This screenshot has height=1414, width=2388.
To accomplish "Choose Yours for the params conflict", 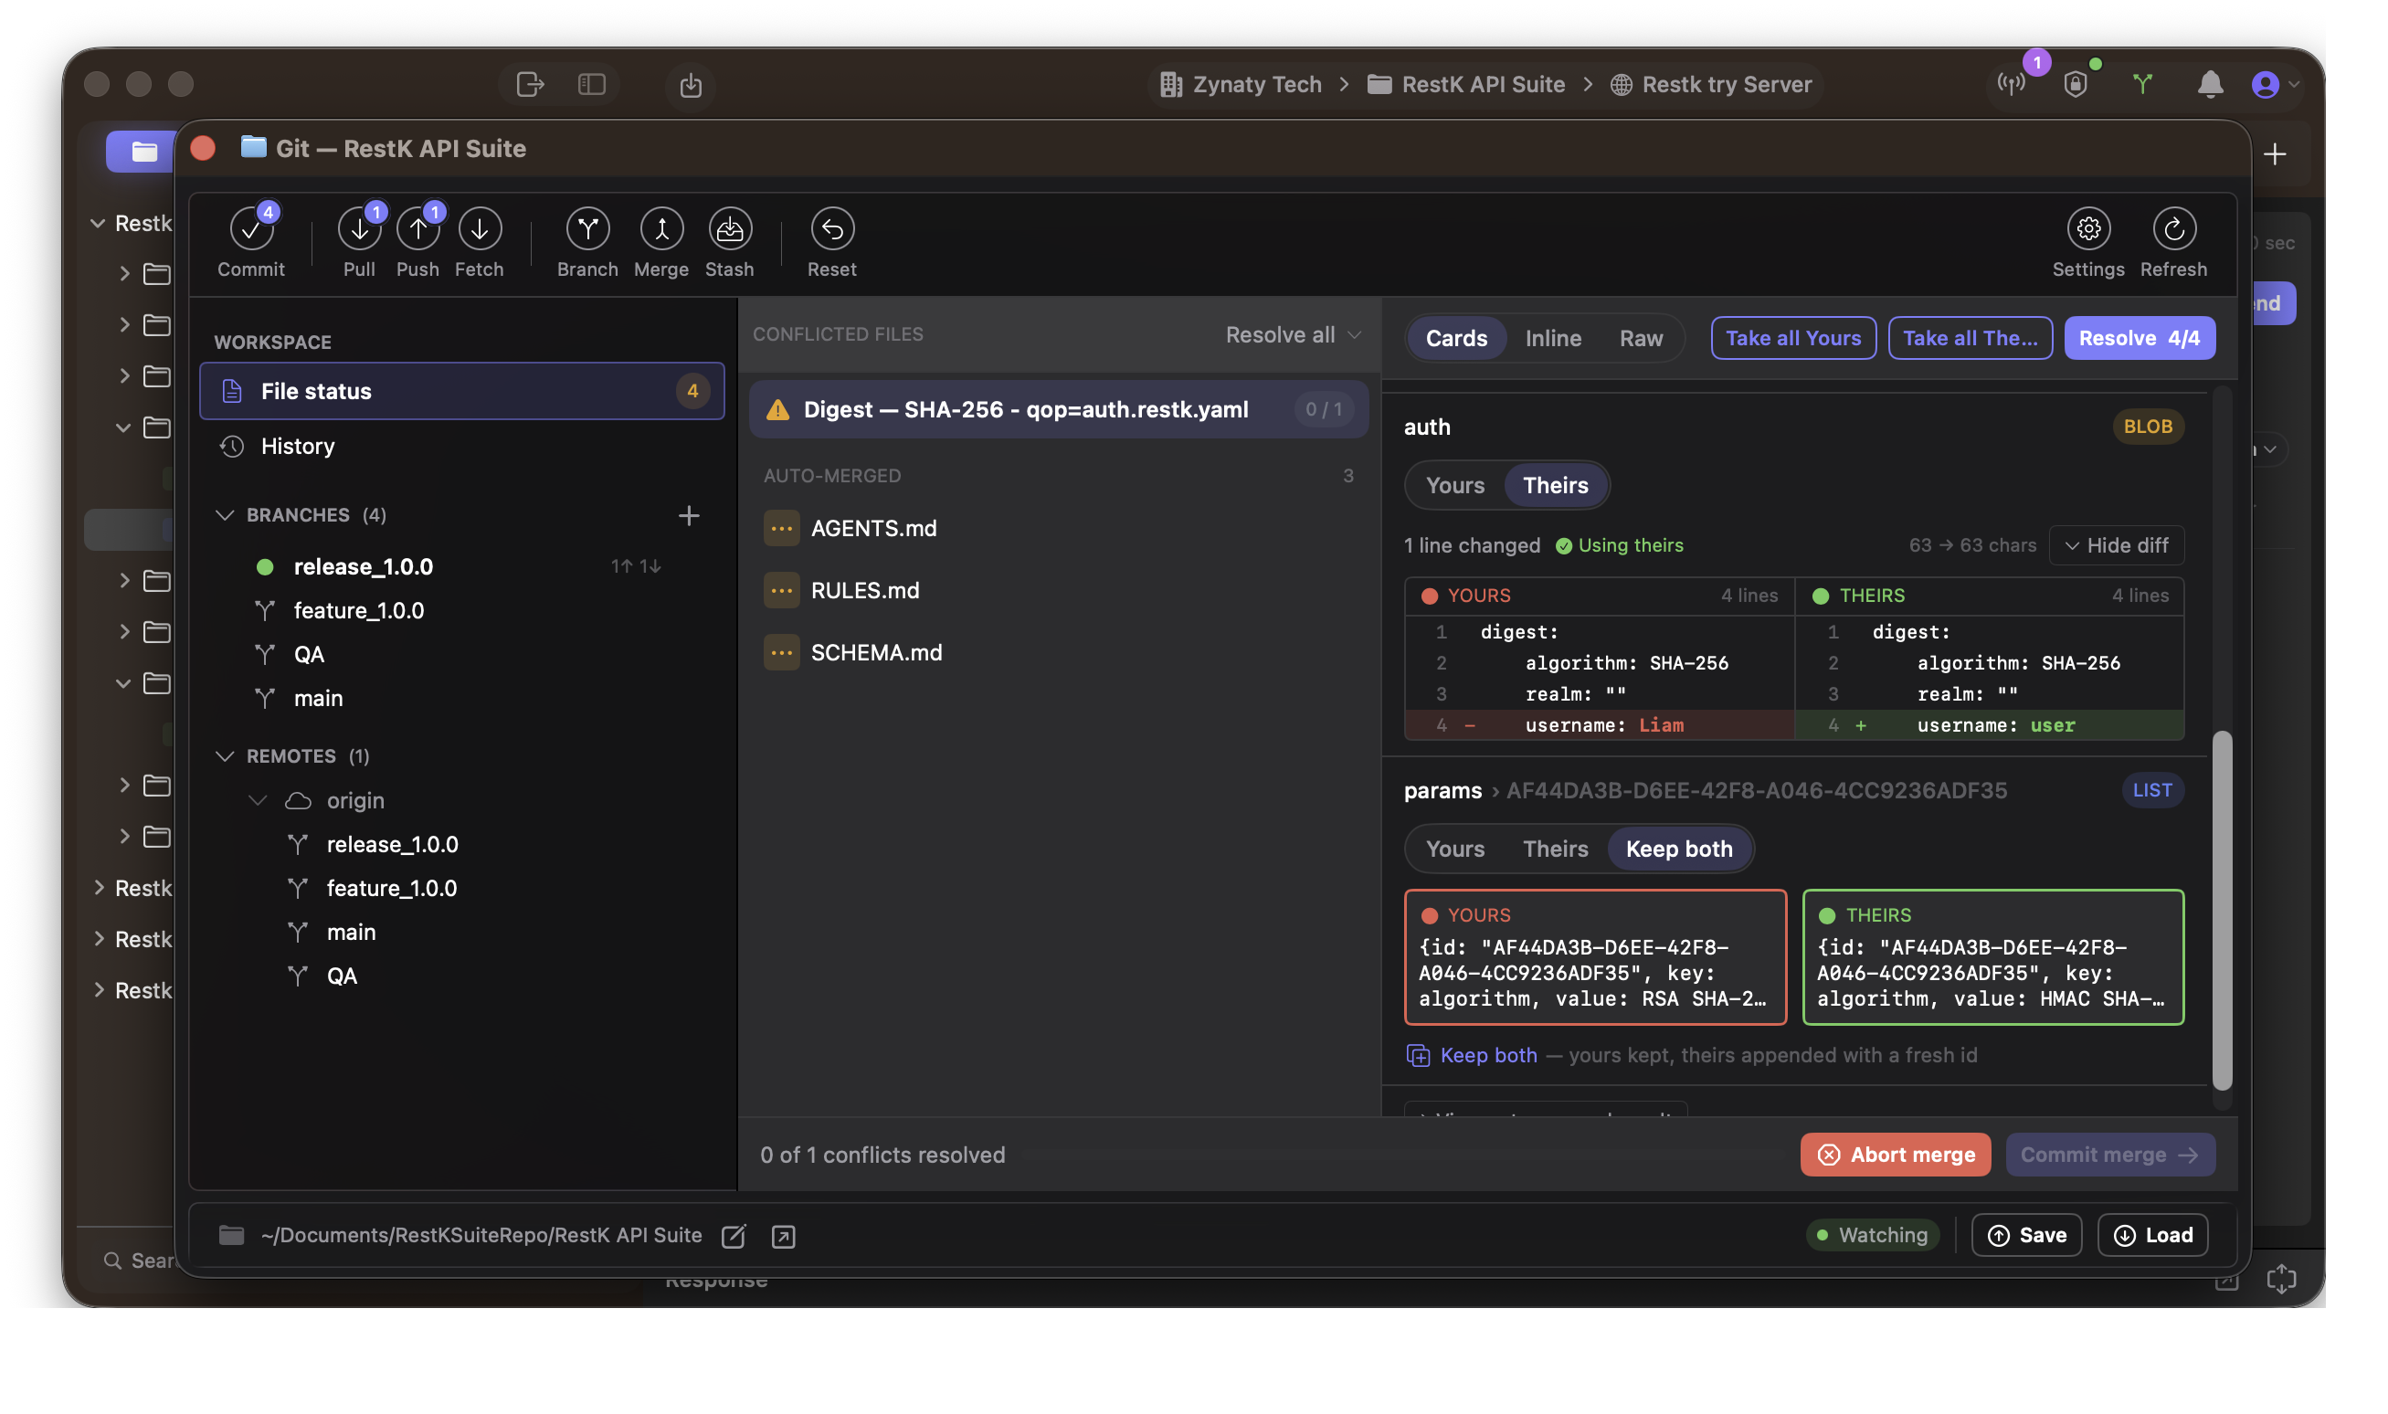I will pos(1454,848).
